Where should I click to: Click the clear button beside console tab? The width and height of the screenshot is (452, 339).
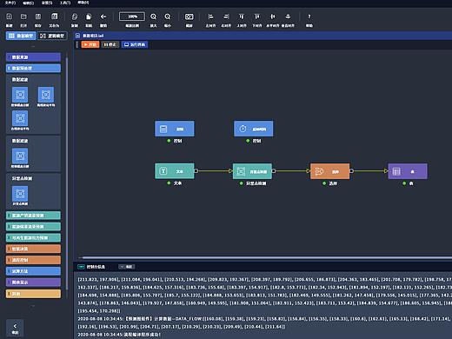click(x=127, y=267)
